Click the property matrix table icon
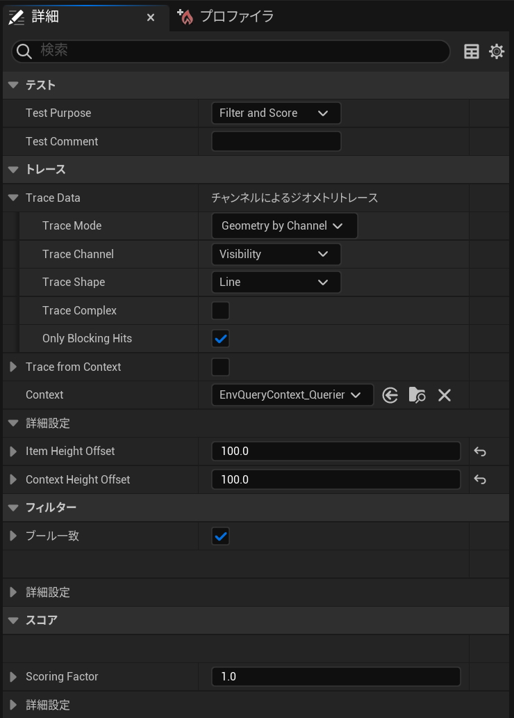The image size is (514, 718). click(x=472, y=51)
